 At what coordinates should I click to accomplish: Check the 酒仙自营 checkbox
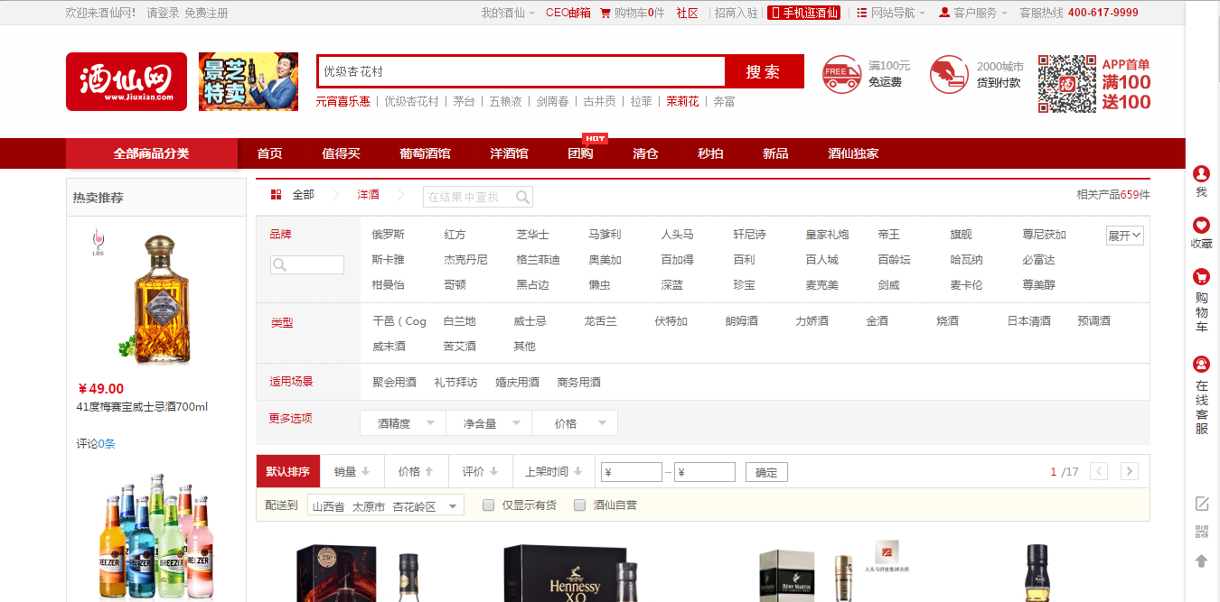pos(579,505)
